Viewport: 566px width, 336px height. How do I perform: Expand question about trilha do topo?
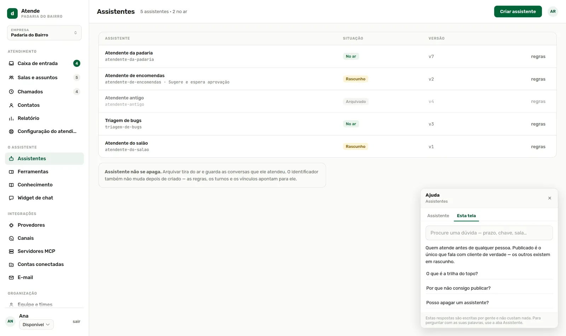point(489,274)
